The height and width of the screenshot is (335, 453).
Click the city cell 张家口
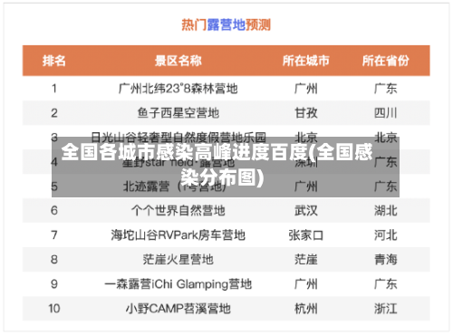coord(306,235)
